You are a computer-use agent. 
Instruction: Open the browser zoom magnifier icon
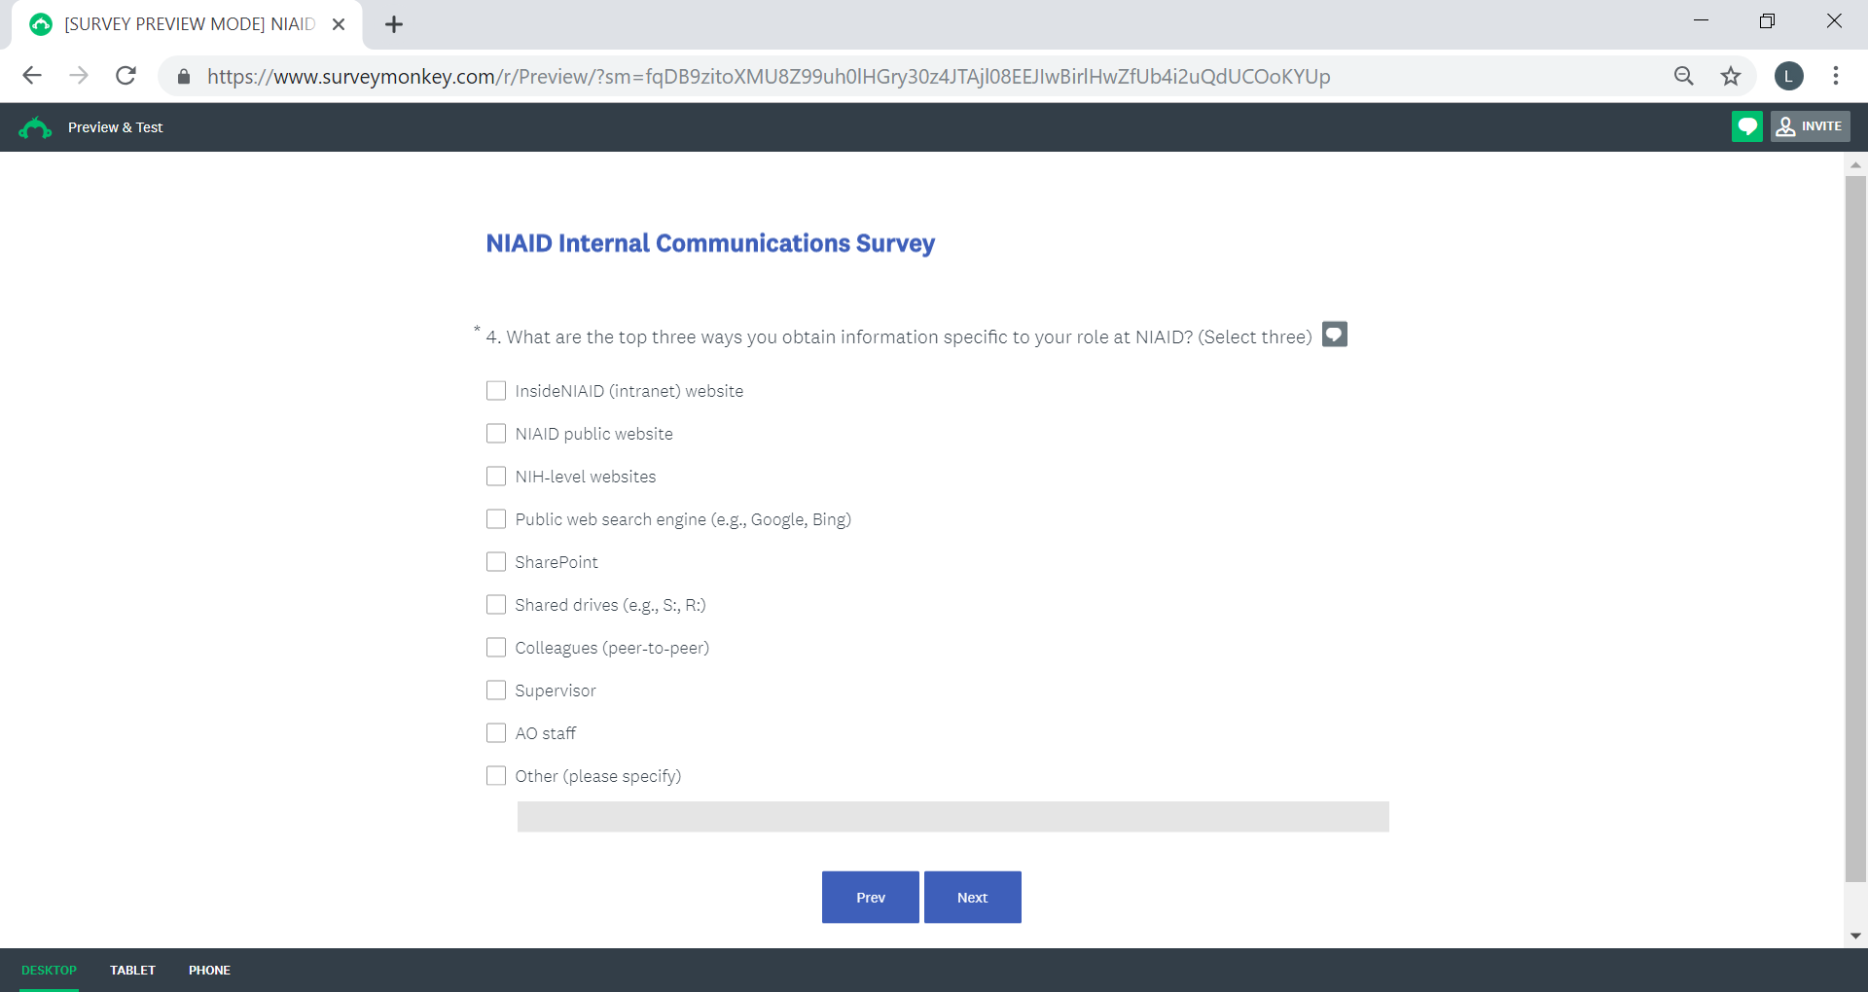click(1683, 76)
